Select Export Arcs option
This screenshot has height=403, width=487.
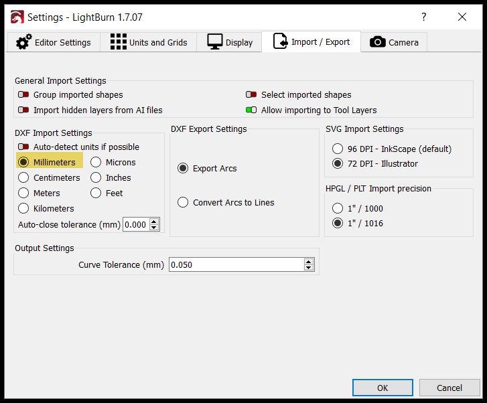click(183, 168)
